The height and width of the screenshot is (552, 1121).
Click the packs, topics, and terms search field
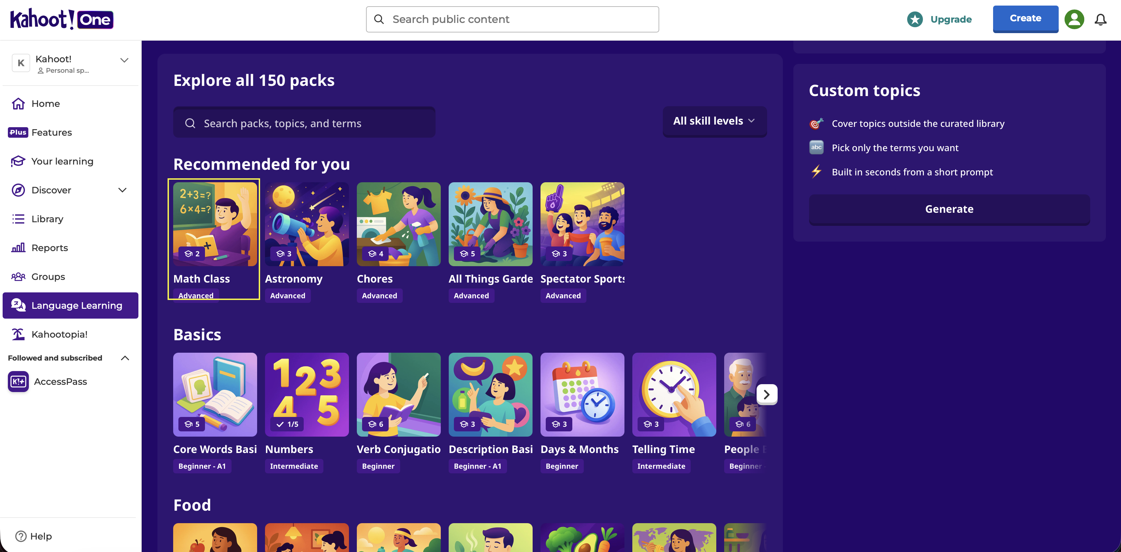(x=304, y=123)
